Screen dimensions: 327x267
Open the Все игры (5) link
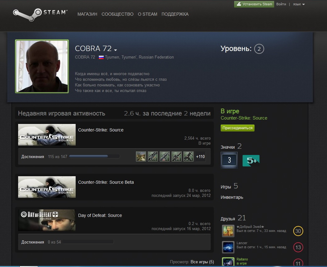[x=202, y=262]
